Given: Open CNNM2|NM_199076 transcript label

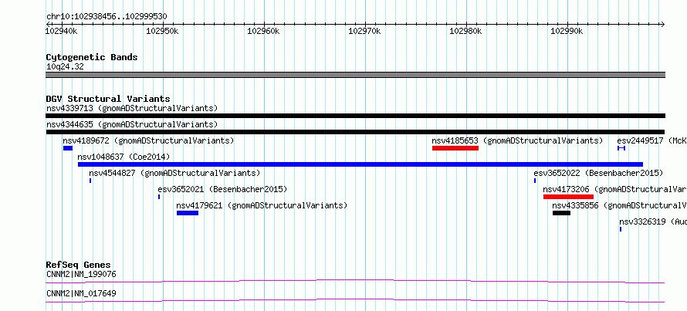Looking at the screenshot, I should [x=82, y=275].
